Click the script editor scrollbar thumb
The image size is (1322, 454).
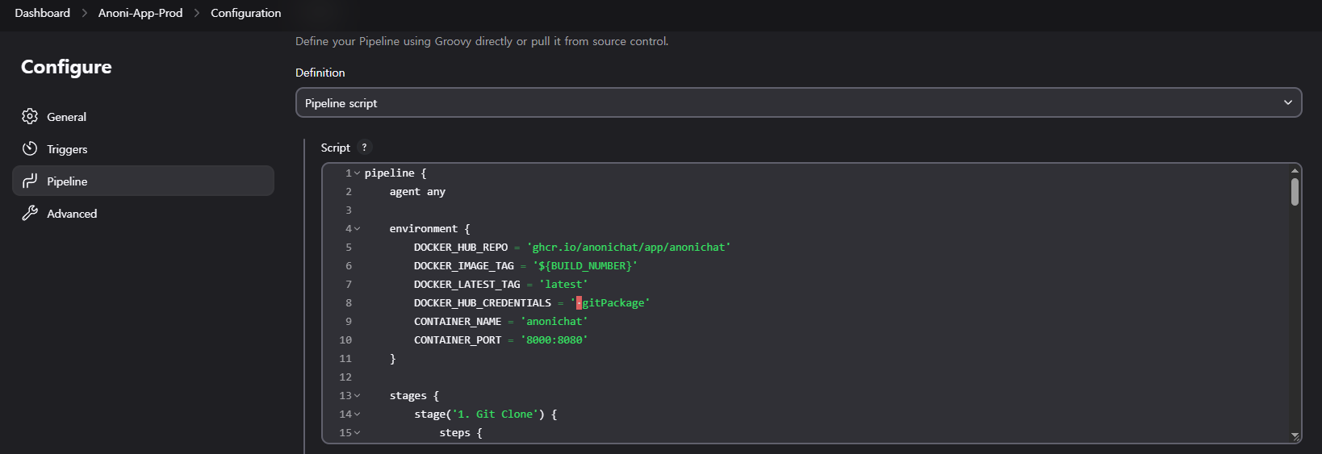click(x=1295, y=192)
